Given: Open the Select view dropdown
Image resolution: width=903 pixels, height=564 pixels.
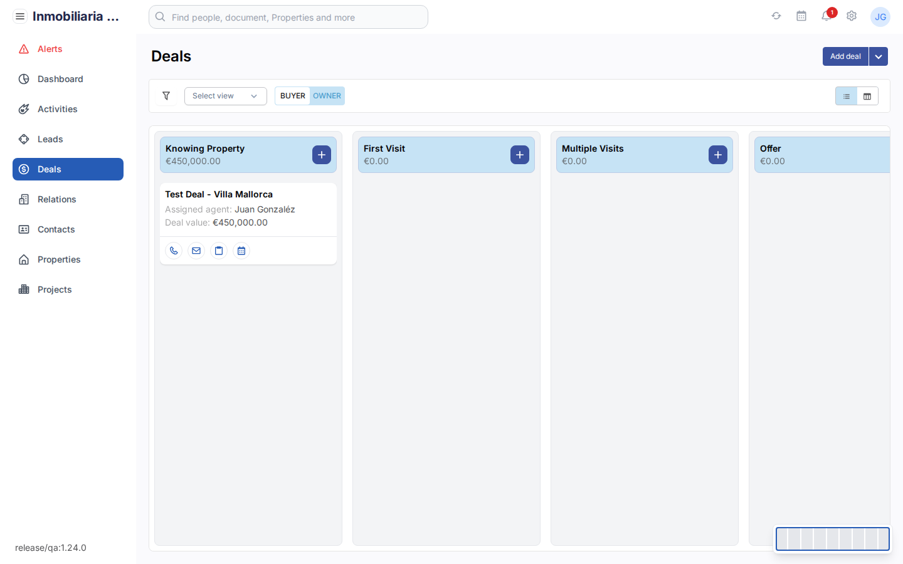Looking at the screenshot, I should point(225,96).
